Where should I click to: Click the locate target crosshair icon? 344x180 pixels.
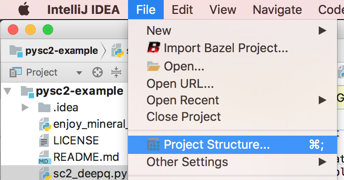tap(98, 72)
